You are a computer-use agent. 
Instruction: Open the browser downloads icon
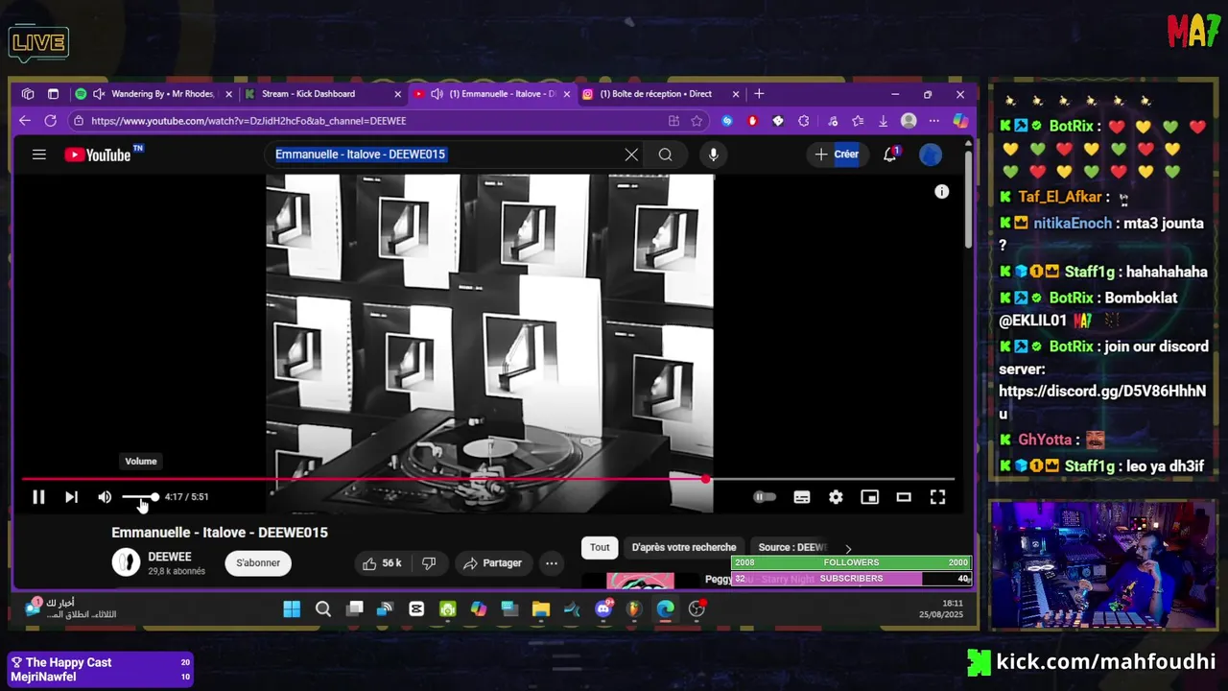(x=883, y=121)
